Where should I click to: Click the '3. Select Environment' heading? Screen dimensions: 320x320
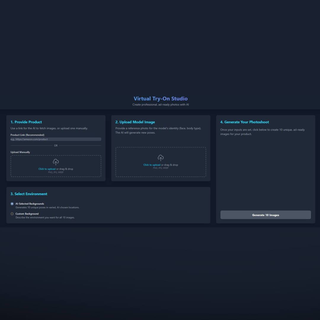pyautogui.click(x=29, y=194)
